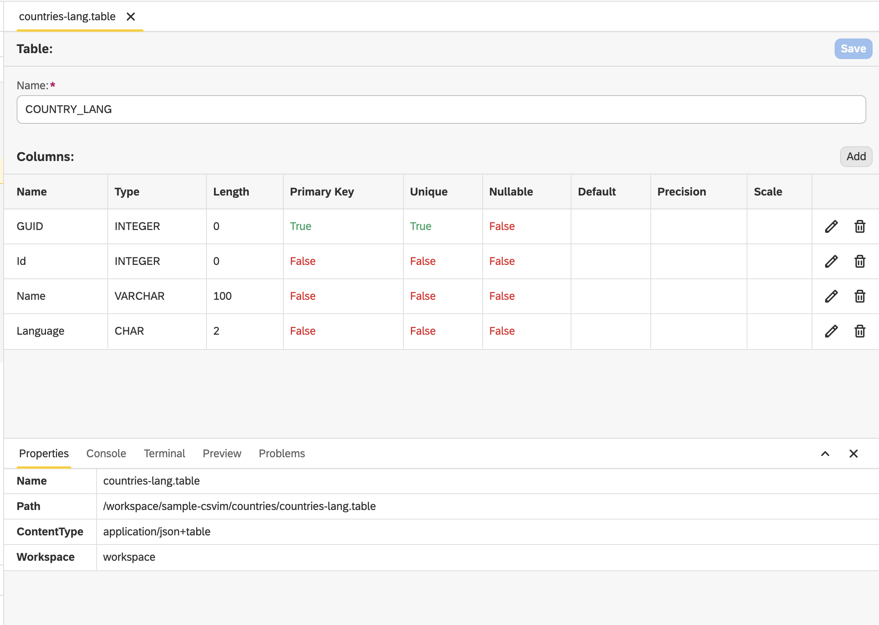Delete the GUID column with trash icon

860,226
